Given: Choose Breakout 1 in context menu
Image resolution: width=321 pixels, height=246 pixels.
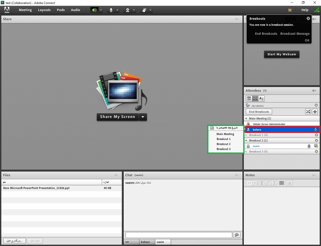Looking at the screenshot, I should coord(223,139).
